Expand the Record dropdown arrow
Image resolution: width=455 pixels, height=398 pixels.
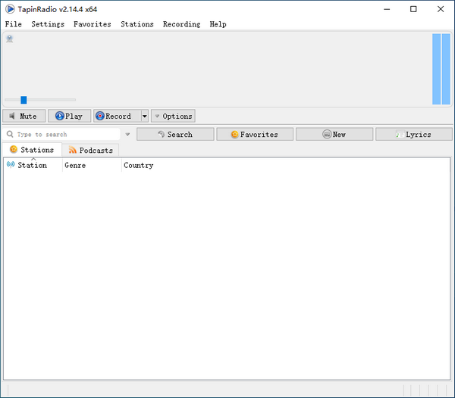coord(143,116)
